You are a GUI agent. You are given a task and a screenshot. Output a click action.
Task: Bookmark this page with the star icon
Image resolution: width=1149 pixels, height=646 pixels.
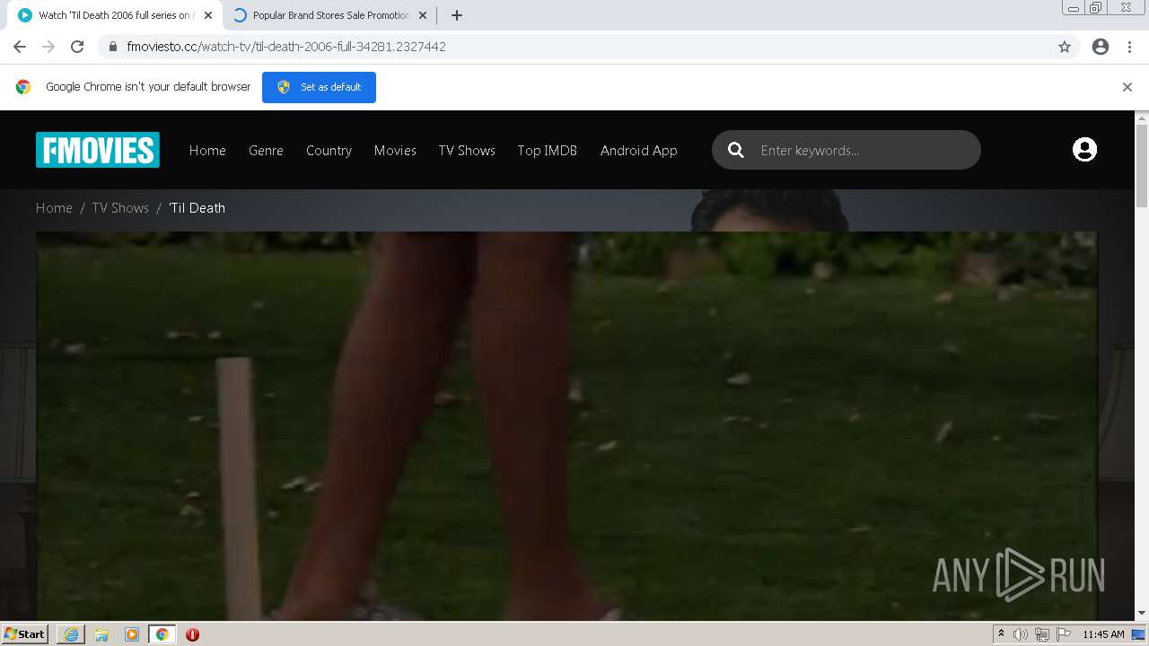pyautogui.click(x=1065, y=47)
